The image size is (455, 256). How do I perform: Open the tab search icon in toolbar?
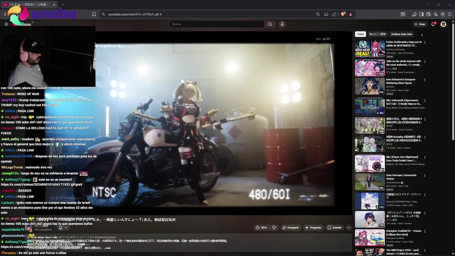coord(403,14)
